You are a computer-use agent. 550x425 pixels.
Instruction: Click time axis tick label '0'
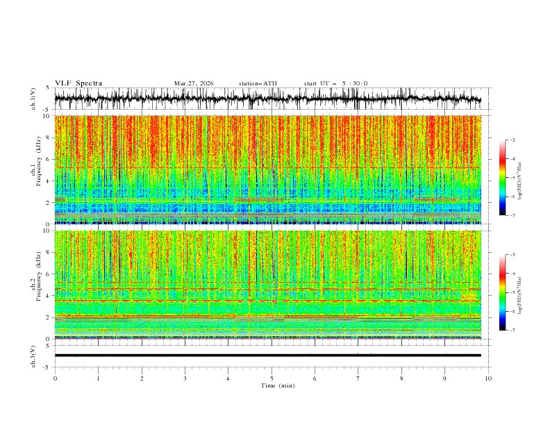pos(55,378)
